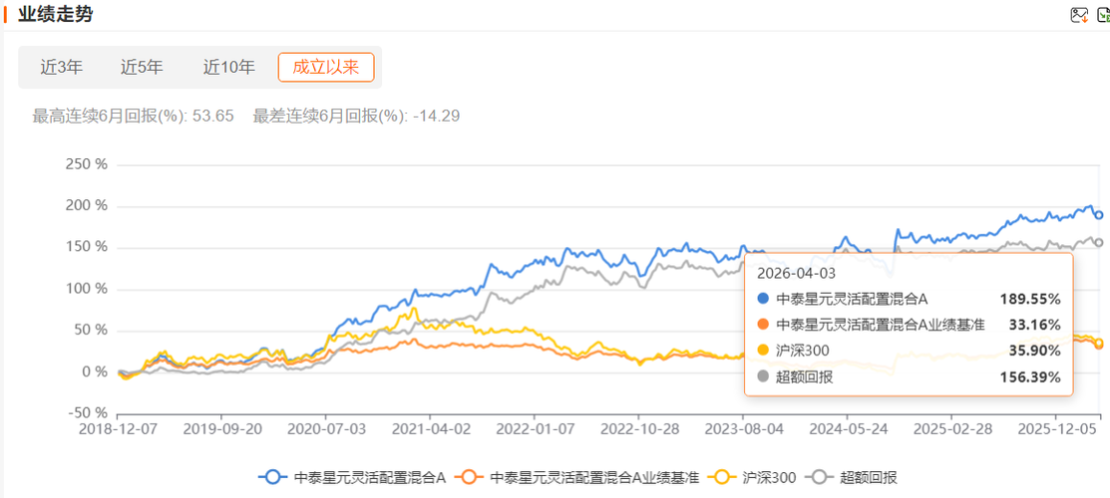Click the export to Excel icon

1103,15
